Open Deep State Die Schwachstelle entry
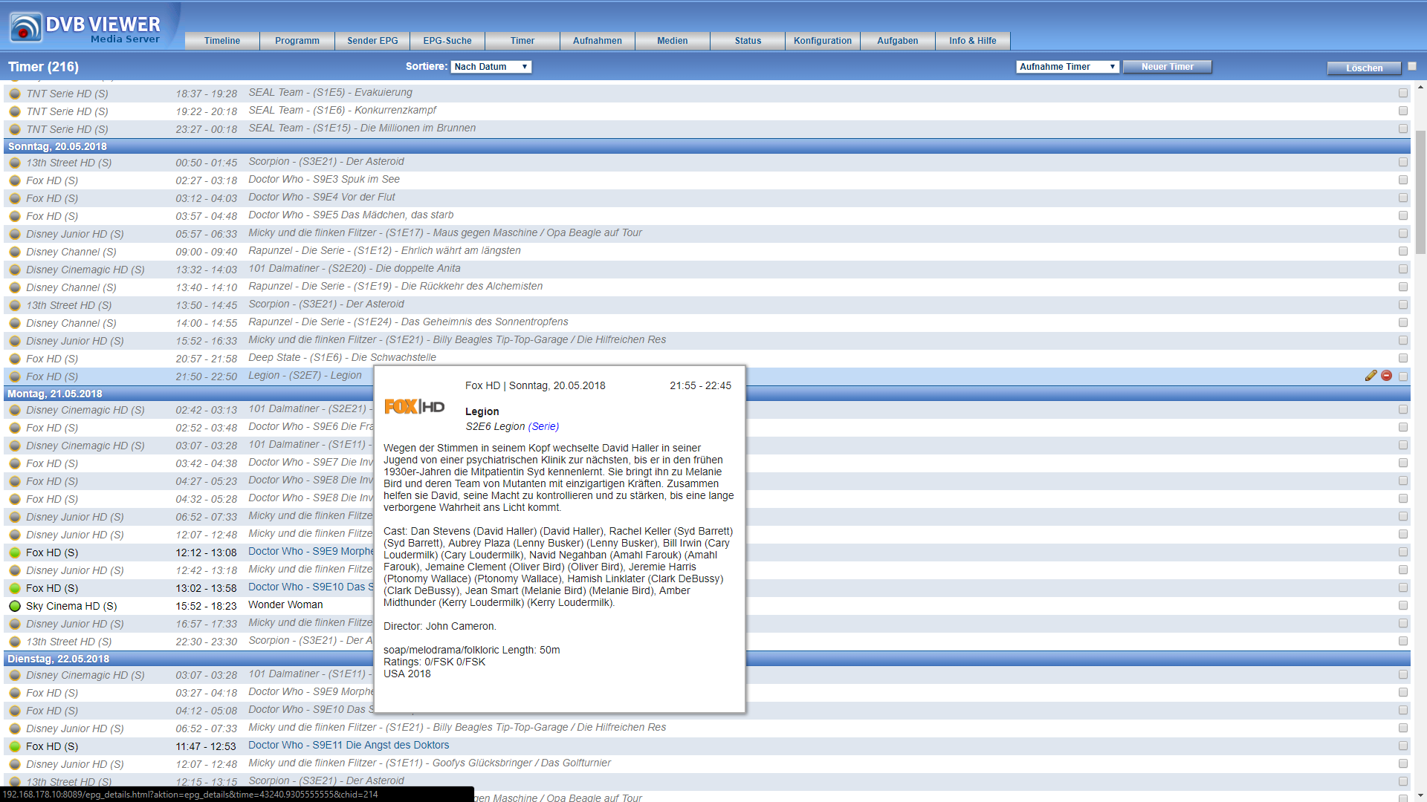The height and width of the screenshot is (802, 1427). 342,357
